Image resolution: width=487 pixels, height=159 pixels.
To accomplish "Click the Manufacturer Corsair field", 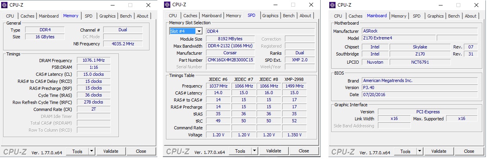I will [x=230, y=53].
